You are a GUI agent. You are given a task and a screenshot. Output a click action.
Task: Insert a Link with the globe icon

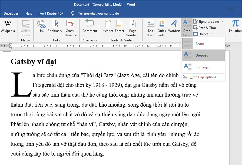coord(41,27)
